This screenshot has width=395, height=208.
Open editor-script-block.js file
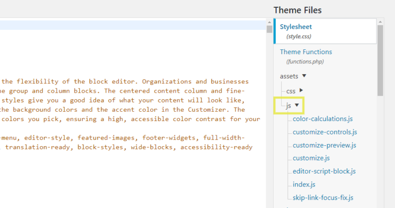pyautogui.click(x=324, y=171)
